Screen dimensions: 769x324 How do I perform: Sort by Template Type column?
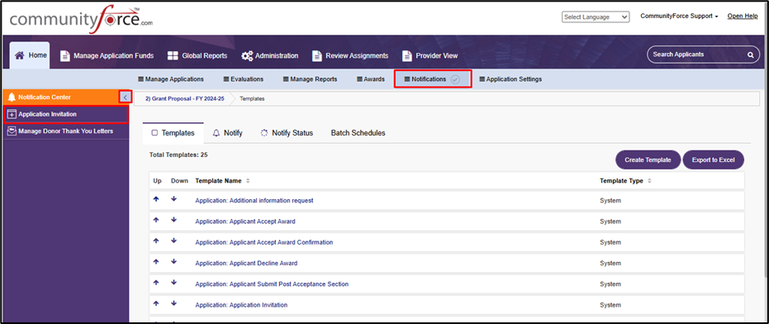(625, 181)
